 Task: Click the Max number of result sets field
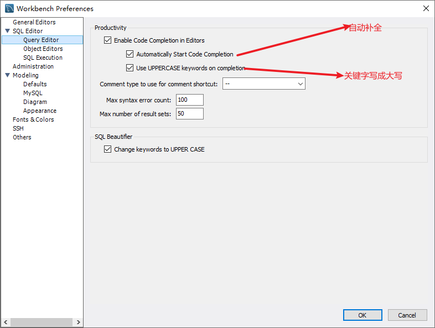[190, 114]
